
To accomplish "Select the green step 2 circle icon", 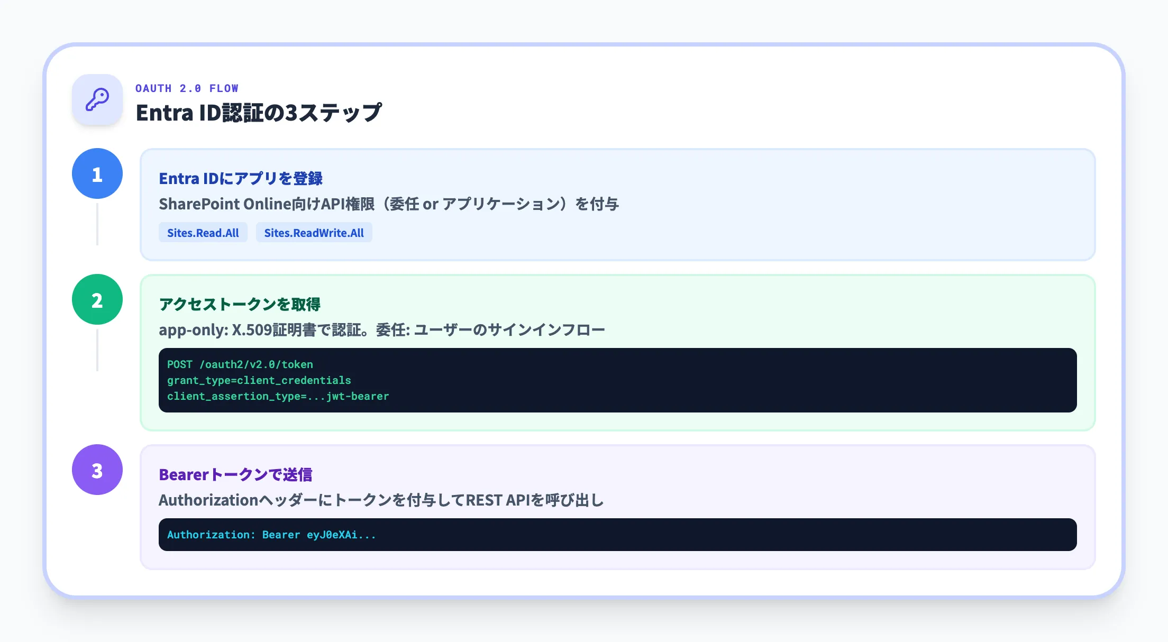I will [97, 299].
